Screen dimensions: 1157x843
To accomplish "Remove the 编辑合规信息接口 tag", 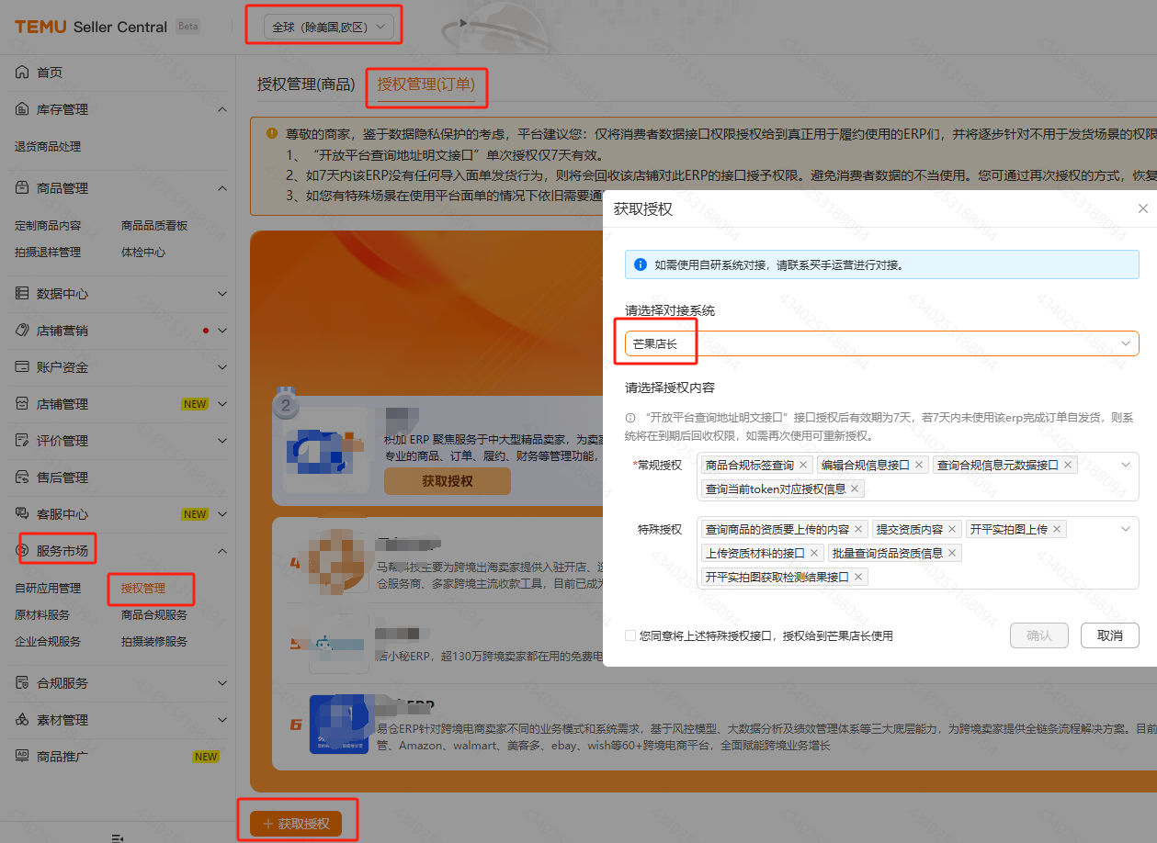I will (x=918, y=465).
